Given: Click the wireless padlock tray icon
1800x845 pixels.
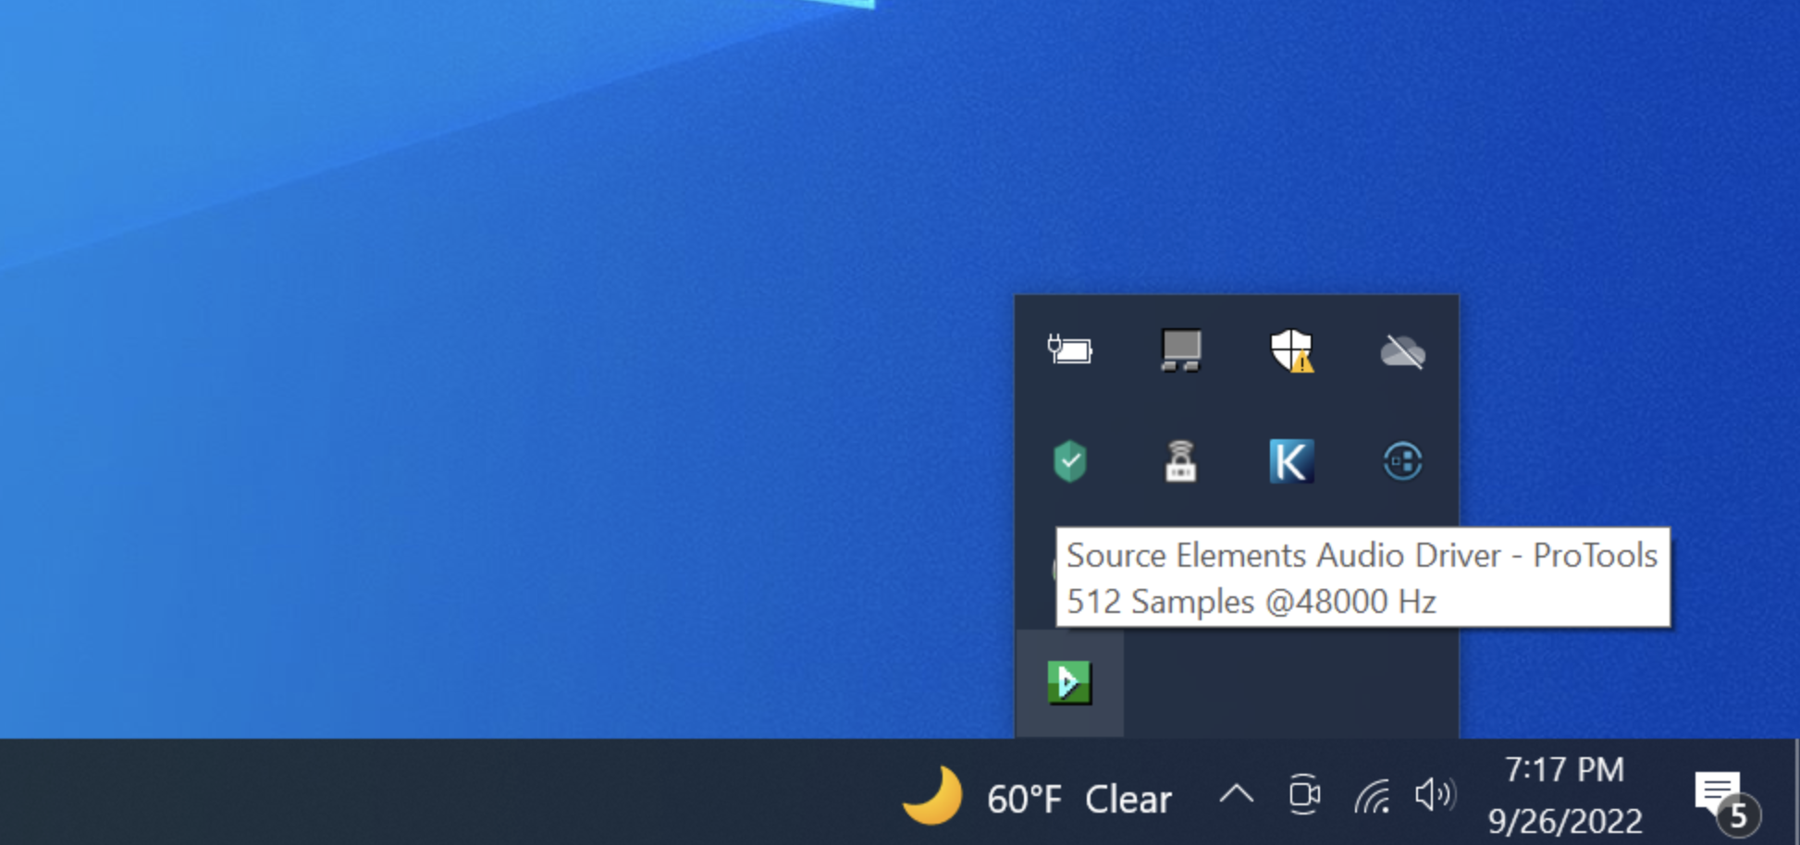Looking at the screenshot, I should (1180, 461).
